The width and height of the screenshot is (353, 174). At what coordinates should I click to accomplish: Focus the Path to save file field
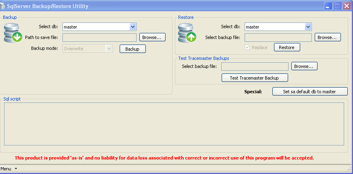pyautogui.click(x=100, y=37)
